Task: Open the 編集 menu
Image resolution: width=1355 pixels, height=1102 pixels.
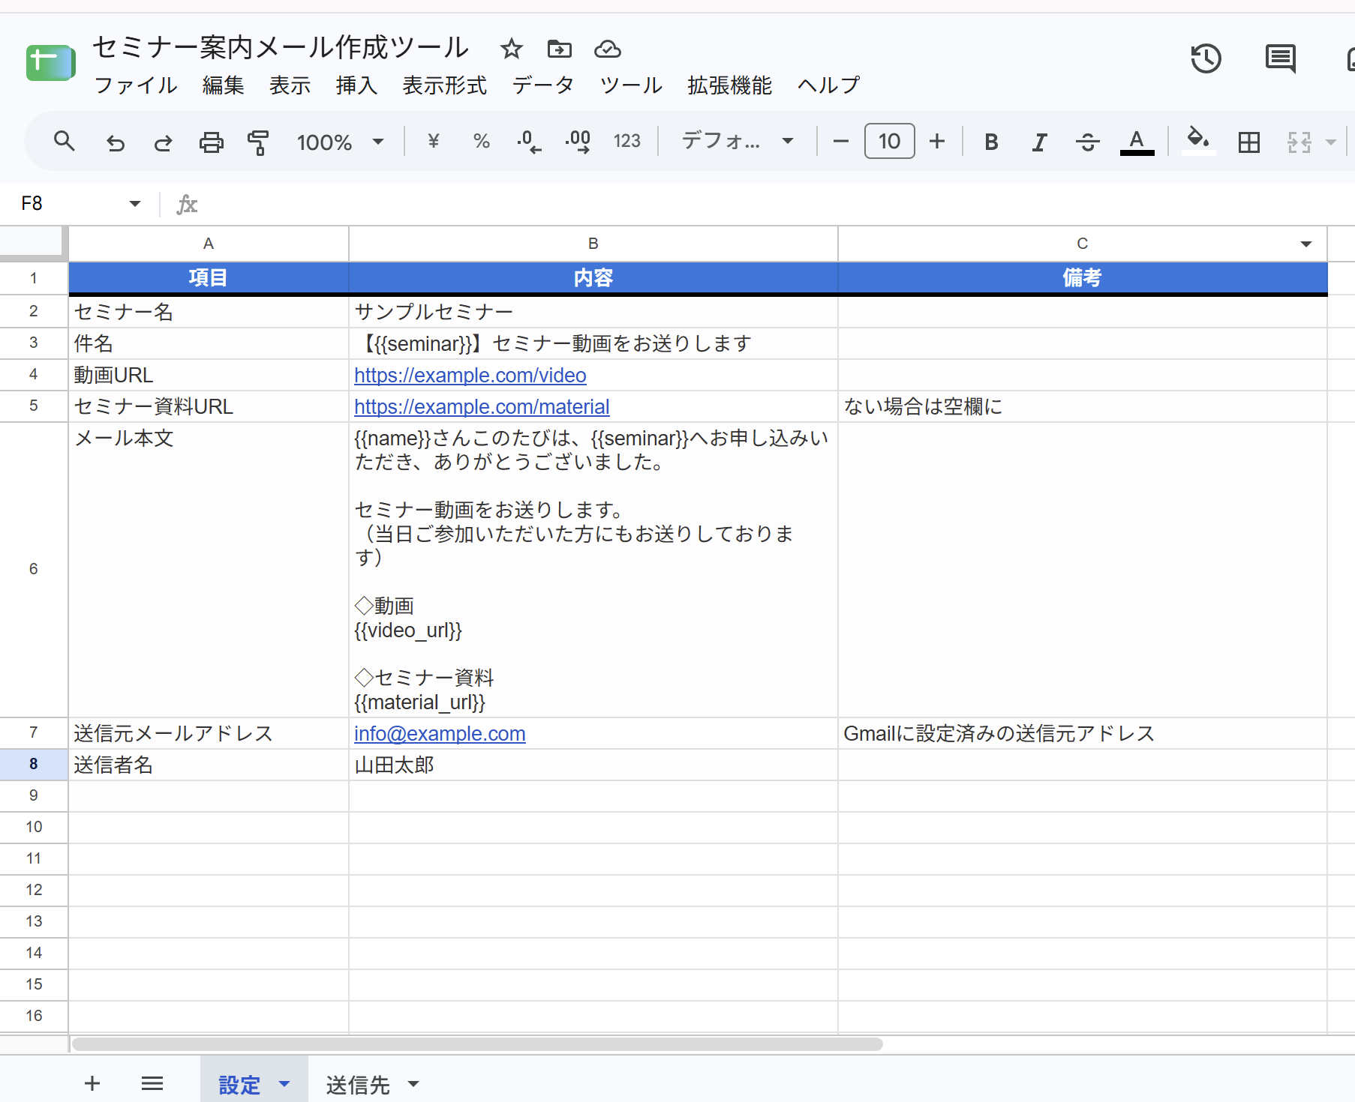Action: click(224, 85)
